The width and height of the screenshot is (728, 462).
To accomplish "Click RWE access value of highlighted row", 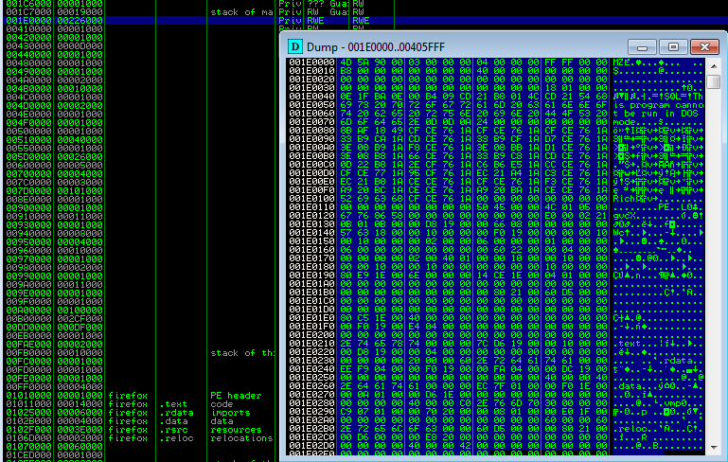I will pos(315,21).
